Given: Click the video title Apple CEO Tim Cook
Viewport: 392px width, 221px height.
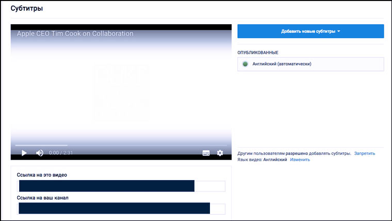Looking at the screenshot, I should point(75,34).
